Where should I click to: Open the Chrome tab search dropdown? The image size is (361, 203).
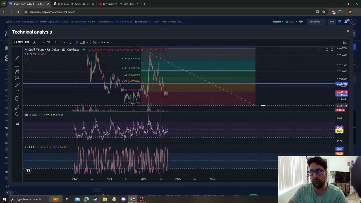pyautogui.click(x=4, y=4)
